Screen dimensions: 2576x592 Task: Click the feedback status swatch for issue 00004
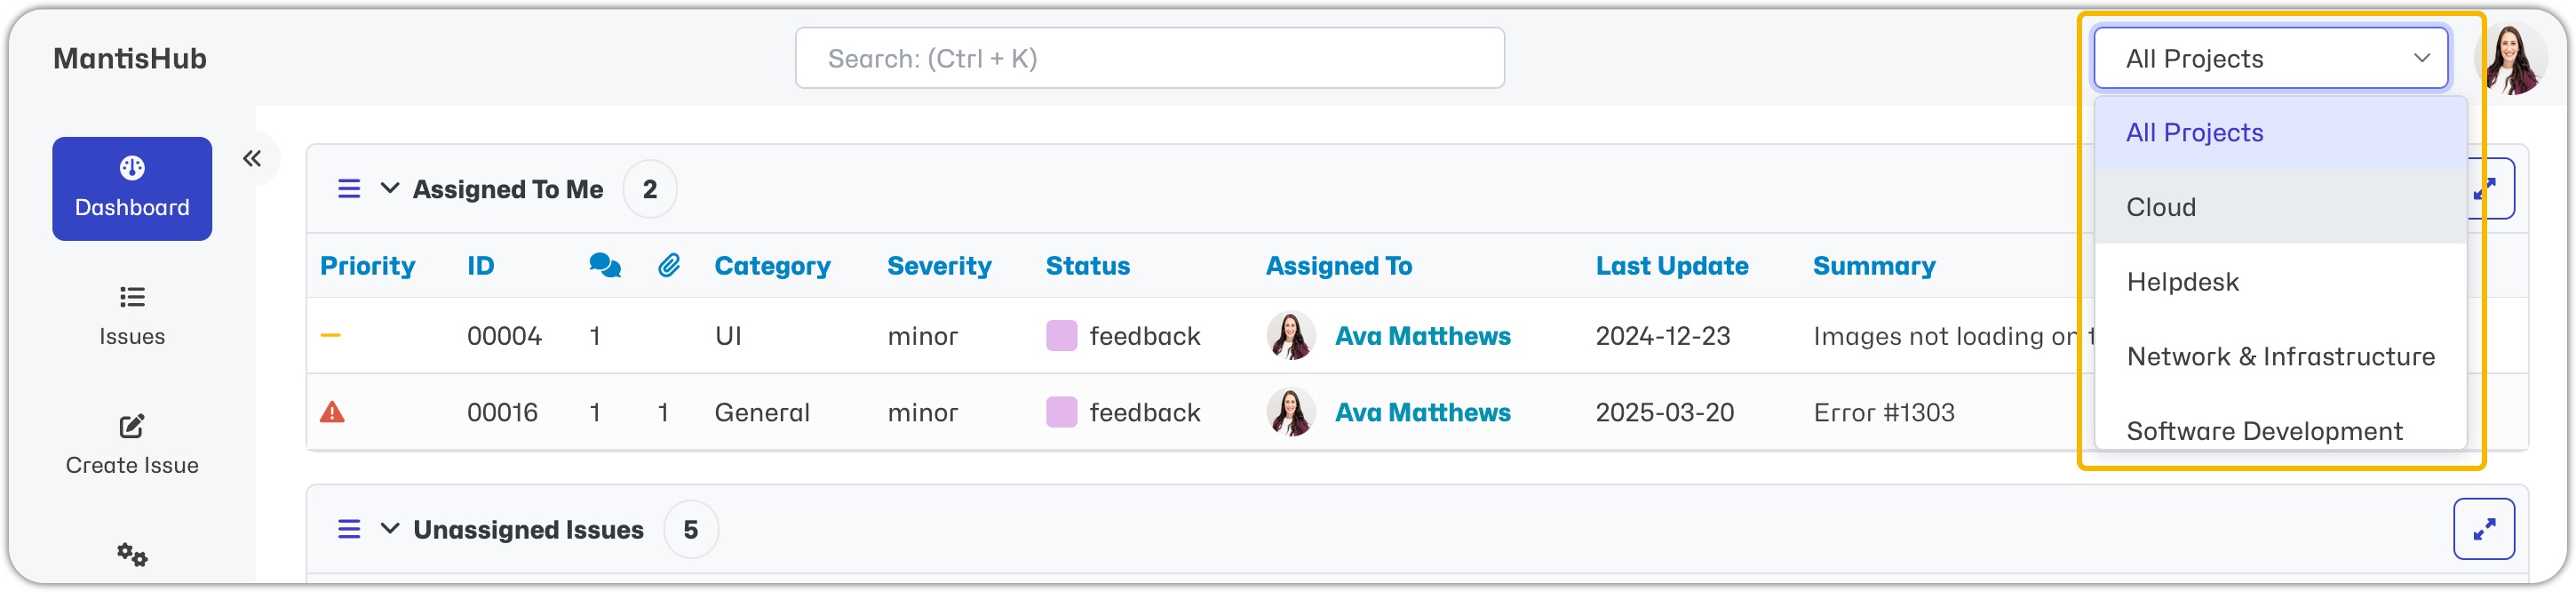coord(1061,336)
